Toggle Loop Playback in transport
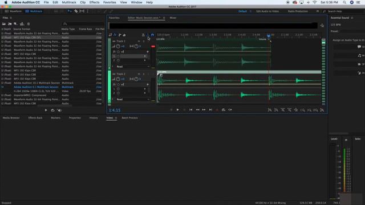 tap(224, 110)
